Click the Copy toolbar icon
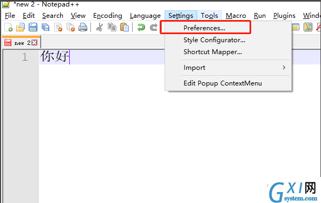The image size is (321, 203). 112,27
